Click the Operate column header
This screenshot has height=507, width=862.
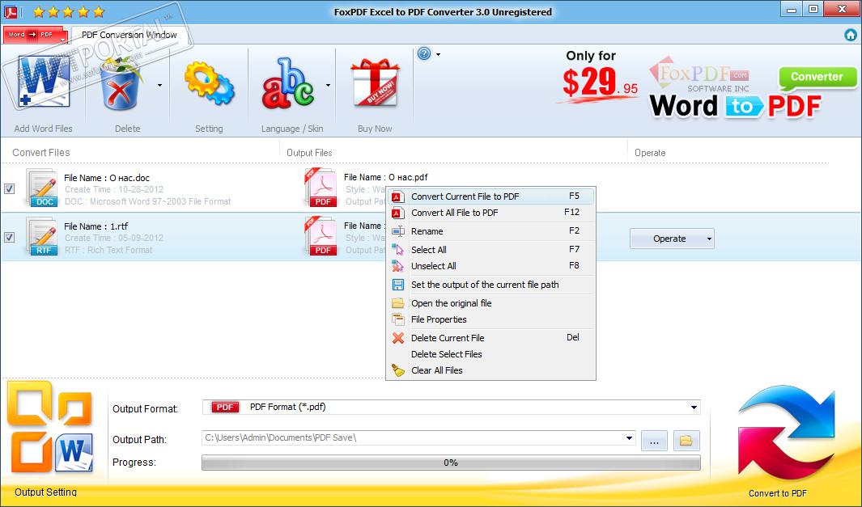coord(650,153)
